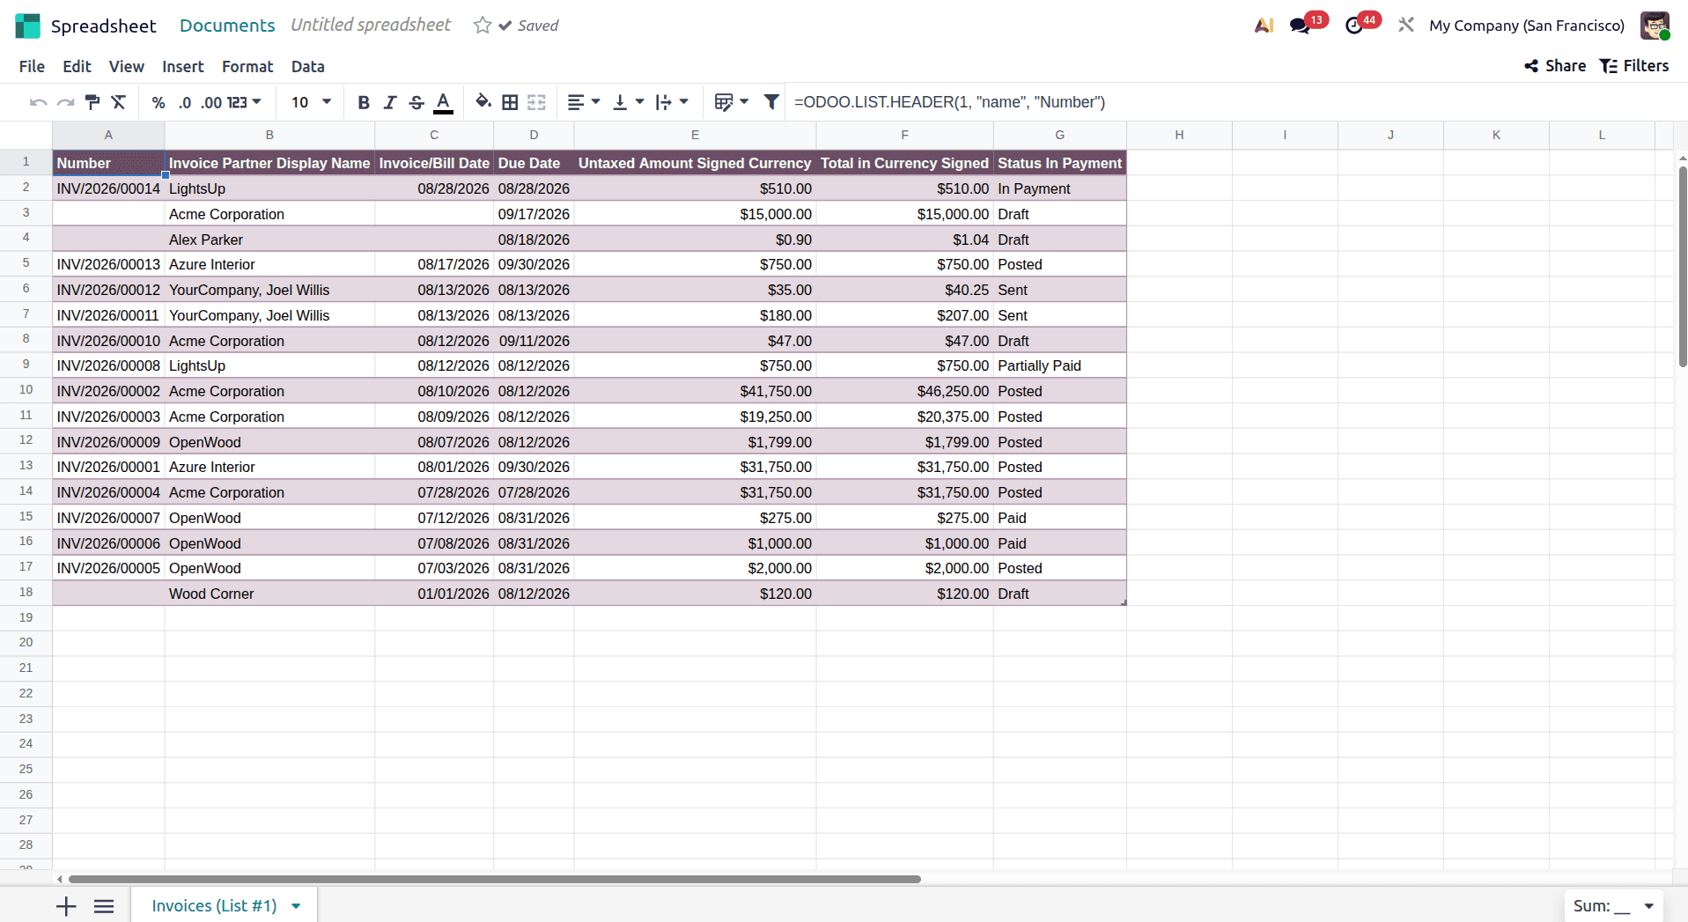Click the Clear formatting icon
Image resolution: width=1688 pixels, height=922 pixels.
[x=119, y=102]
